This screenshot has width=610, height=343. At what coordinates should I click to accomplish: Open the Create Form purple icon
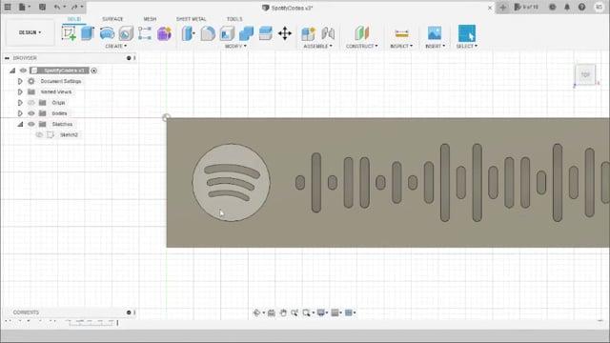point(164,33)
